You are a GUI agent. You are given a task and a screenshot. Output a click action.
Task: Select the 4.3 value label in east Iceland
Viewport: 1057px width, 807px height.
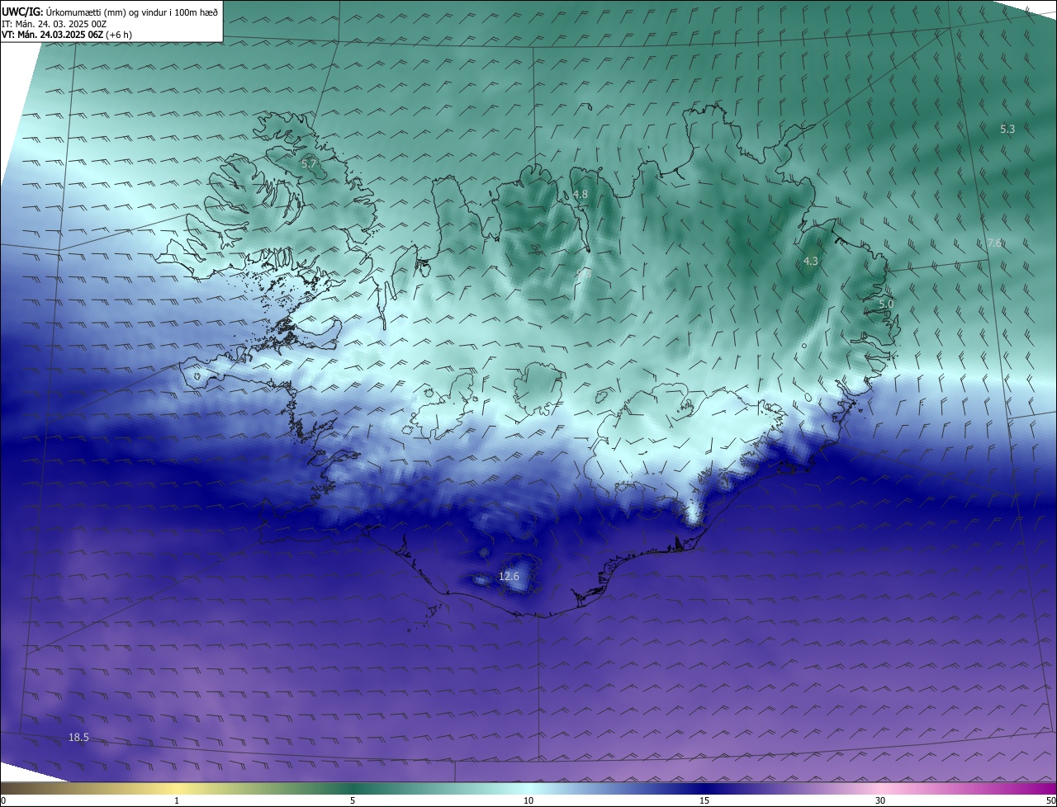[x=811, y=261]
